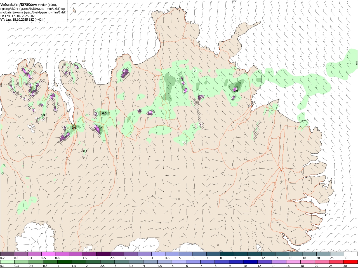Select the lavender snow swatch between 4 and 4.5
The width and height of the screenshot is (358, 268).
[x=158, y=254]
